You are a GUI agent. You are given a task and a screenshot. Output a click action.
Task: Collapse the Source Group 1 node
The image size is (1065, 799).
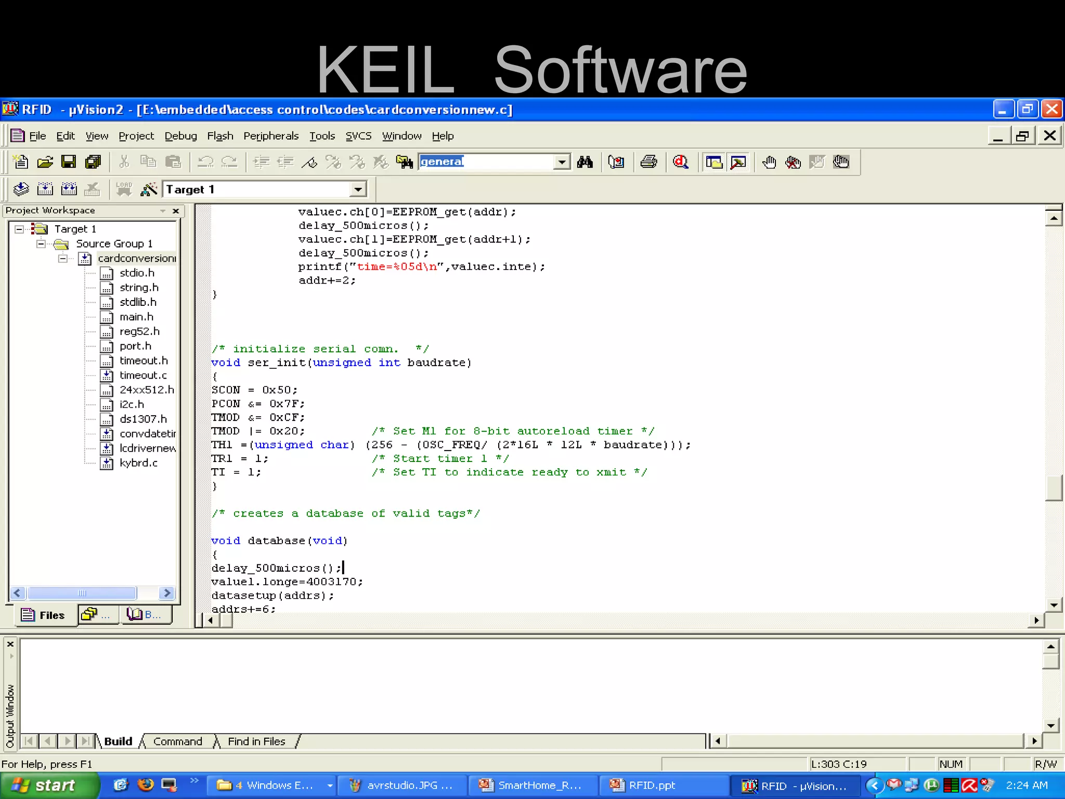[x=41, y=243]
